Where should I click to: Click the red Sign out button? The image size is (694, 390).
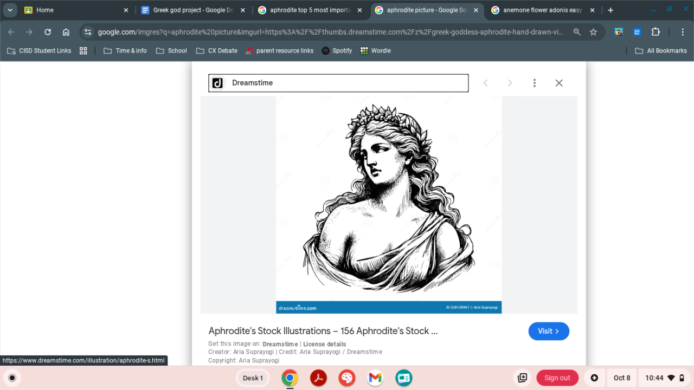click(x=557, y=378)
